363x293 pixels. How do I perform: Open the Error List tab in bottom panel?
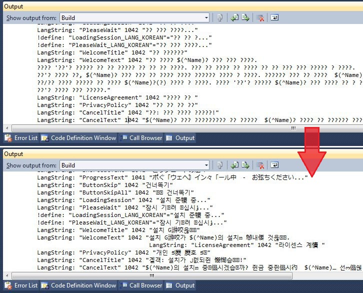pyautogui.click(x=21, y=285)
